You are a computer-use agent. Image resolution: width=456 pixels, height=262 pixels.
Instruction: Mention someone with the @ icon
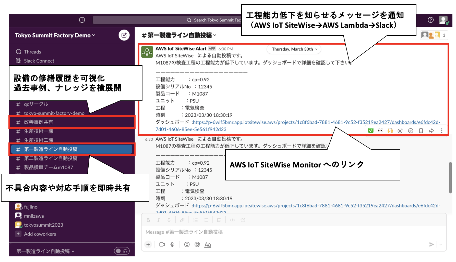click(x=197, y=245)
